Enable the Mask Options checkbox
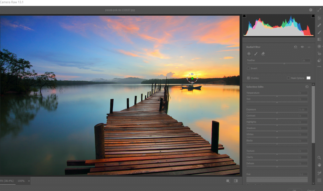The image size is (323, 191). pos(288,78)
